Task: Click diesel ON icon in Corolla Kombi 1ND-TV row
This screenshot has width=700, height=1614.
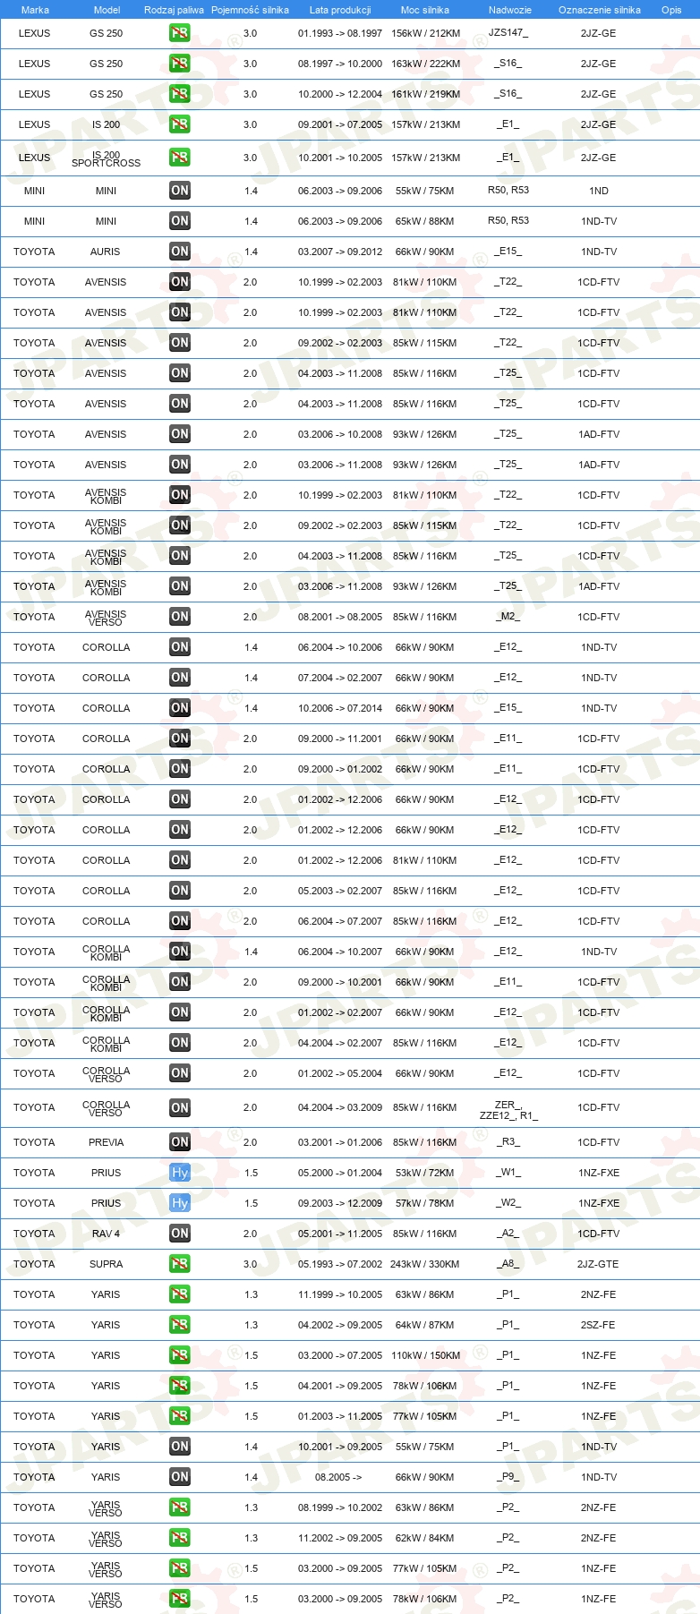Action: (x=180, y=952)
